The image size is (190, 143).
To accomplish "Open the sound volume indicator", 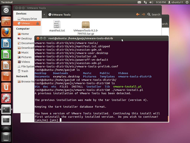I will (x=151, y=2).
